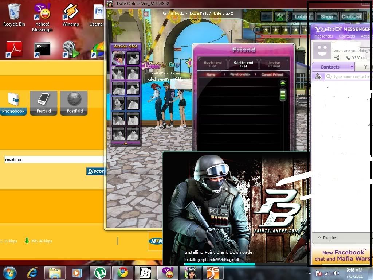This screenshot has width=373, height=280.
Task: Open Winamp desktop shortcut
Action: (x=70, y=16)
